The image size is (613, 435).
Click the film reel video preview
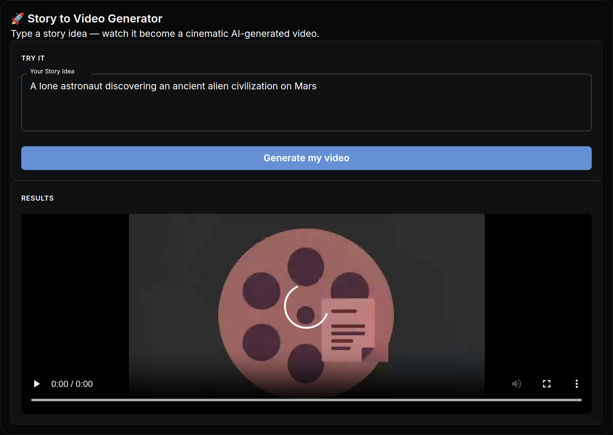306,314
